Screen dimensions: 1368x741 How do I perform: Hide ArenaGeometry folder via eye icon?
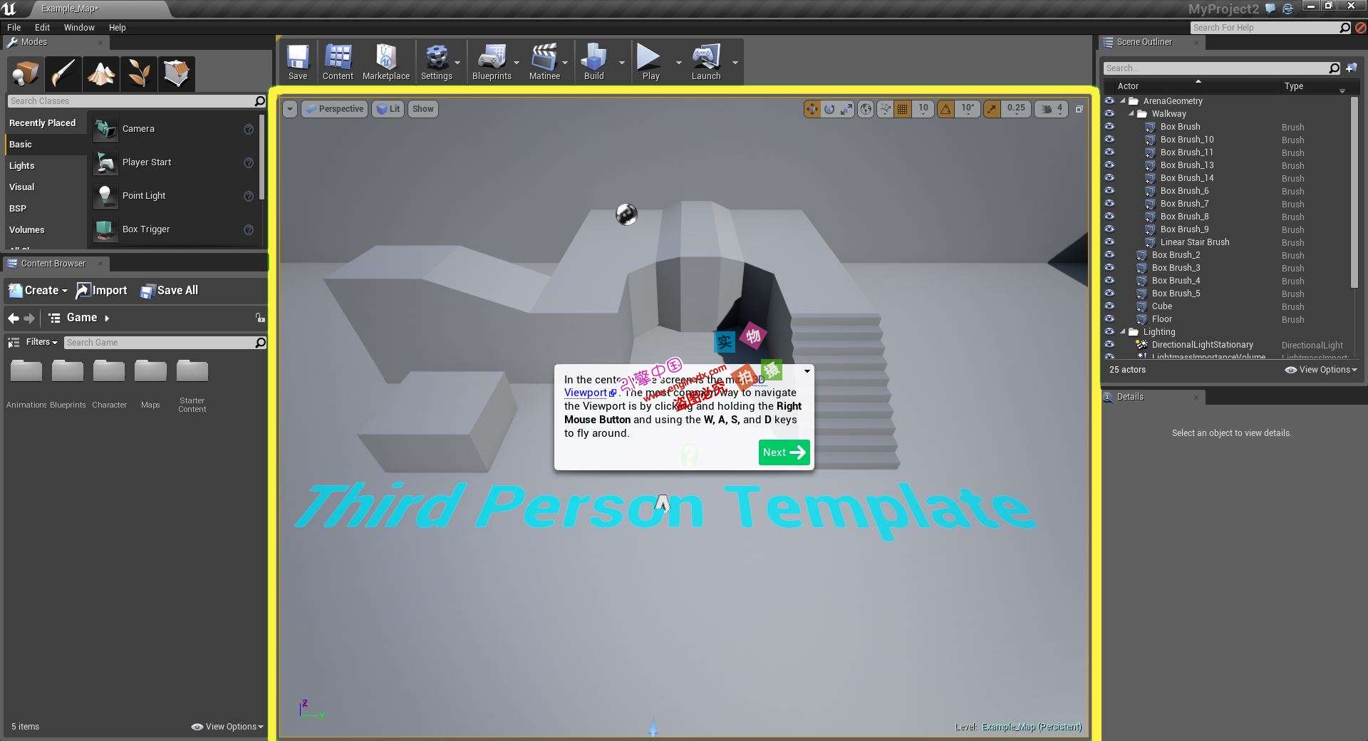pyautogui.click(x=1109, y=101)
